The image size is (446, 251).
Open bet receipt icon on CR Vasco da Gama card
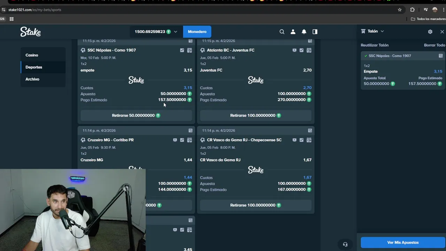[310, 130]
